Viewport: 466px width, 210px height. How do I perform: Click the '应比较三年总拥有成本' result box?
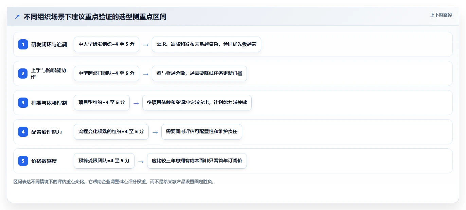pyautogui.click(x=197, y=161)
